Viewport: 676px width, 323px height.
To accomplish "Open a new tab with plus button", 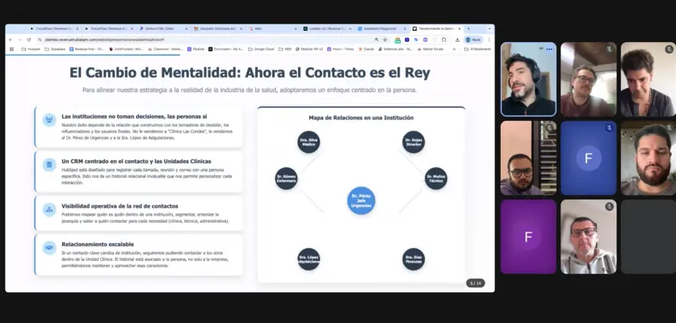I will pyautogui.click(x=468, y=28).
